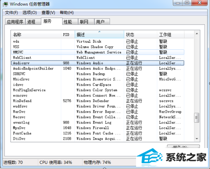Select the WcsPlugInService row
The image size is (210, 169).
(98, 90)
